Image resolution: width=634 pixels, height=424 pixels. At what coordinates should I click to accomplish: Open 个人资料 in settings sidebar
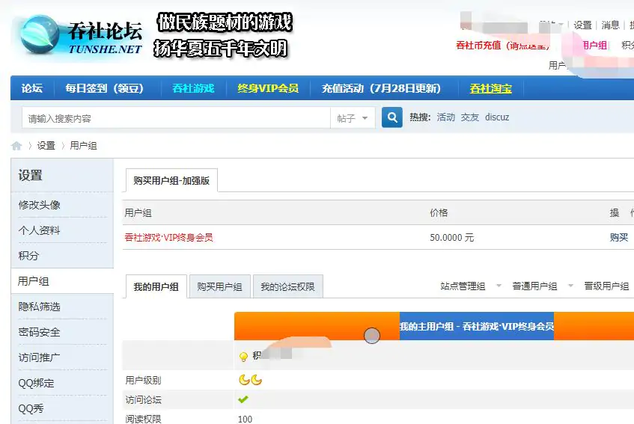39,230
